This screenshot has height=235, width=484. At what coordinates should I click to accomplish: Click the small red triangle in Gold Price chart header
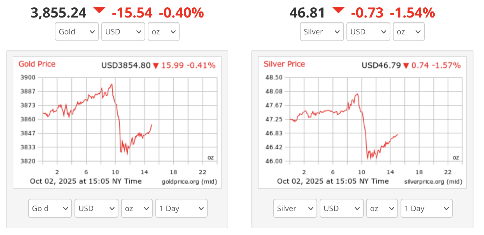pyautogui.click(x=156, y=66)
